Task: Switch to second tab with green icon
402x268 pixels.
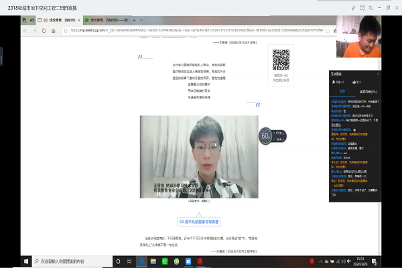Action: (107, 20)
